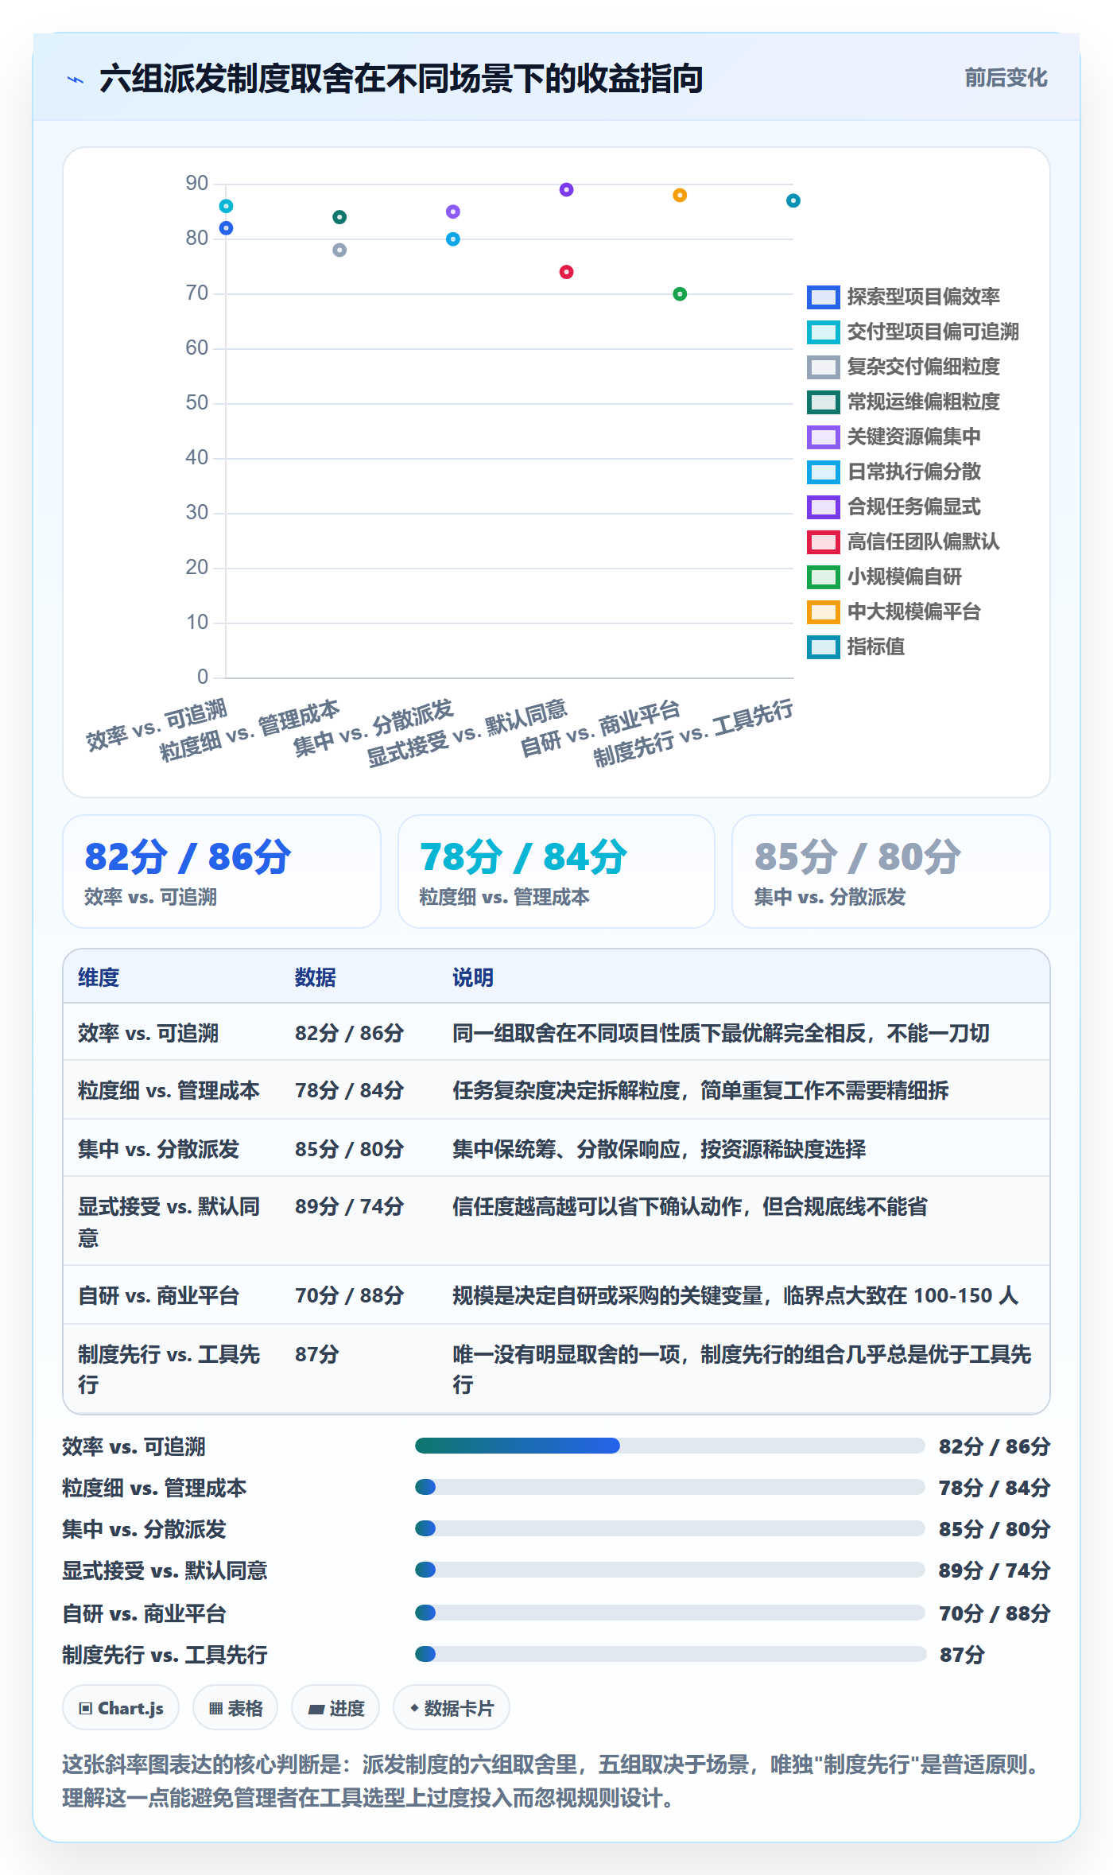Viewport: 1113px width, 1875px height.
Task: Click the 高信任团队偏默认 legend color box
Action: [x=823, y=542]
